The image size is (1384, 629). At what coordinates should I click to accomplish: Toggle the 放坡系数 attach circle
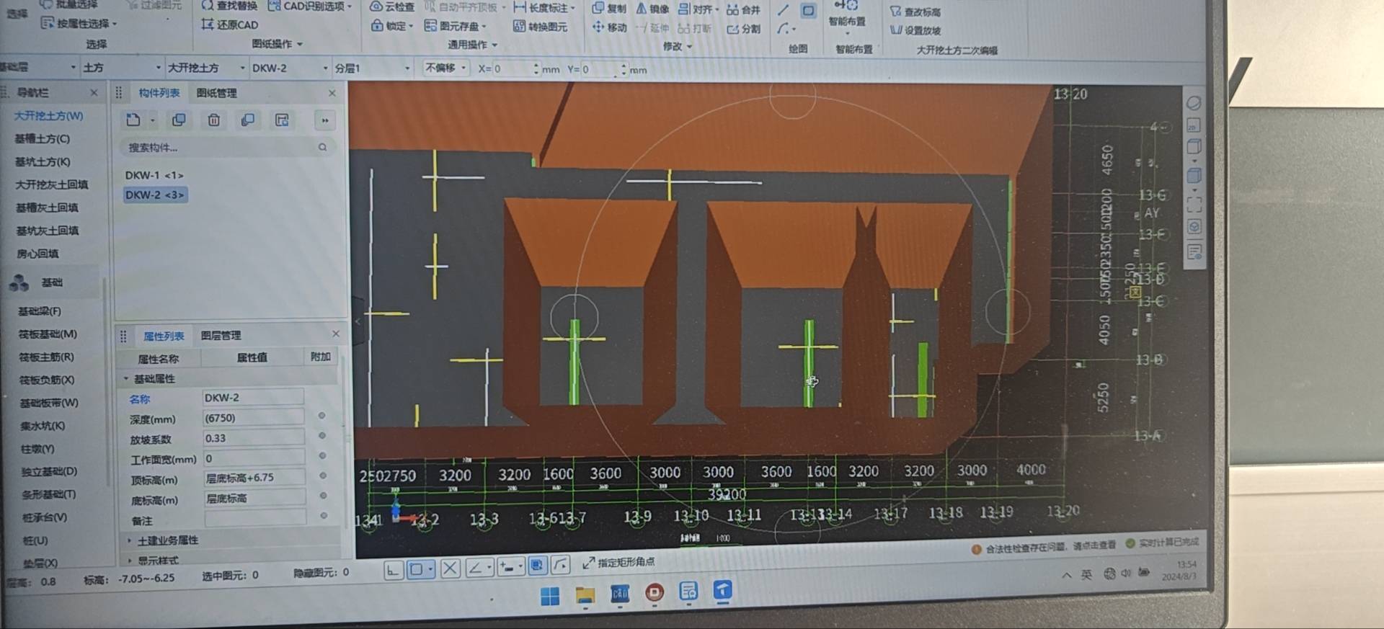coord(322,435)
